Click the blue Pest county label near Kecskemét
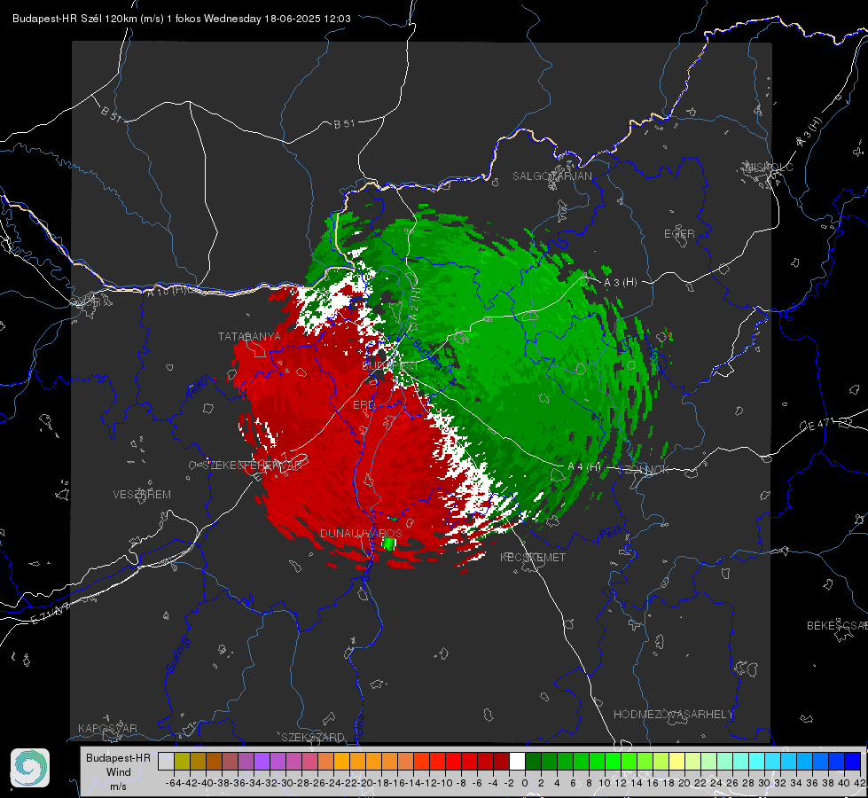This screenshot has width=868, height=798. (x=611, y=533)
